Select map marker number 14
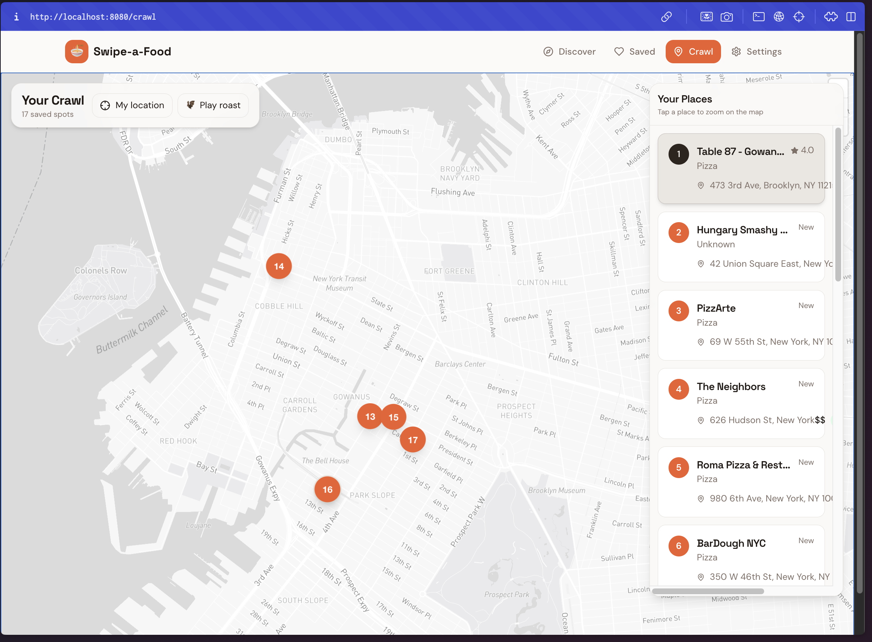 [279, 266]
